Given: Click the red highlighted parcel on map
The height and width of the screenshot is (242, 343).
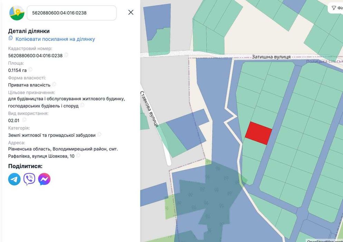Looking at the screenshot, I should (x=258, y=133).
